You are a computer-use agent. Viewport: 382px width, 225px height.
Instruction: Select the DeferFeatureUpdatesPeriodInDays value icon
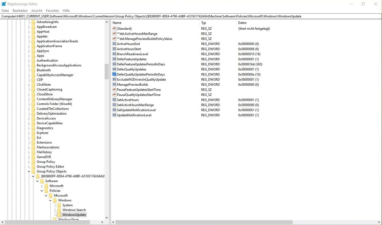click(x=114, y=64)
